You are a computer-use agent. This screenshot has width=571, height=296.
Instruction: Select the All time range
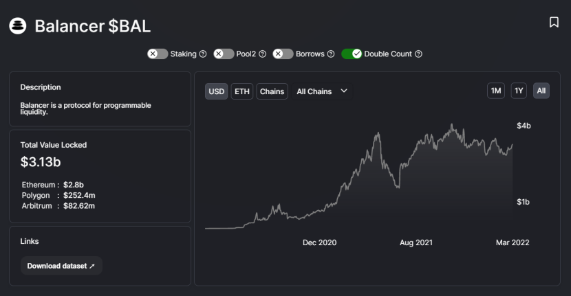click(541, 91)
